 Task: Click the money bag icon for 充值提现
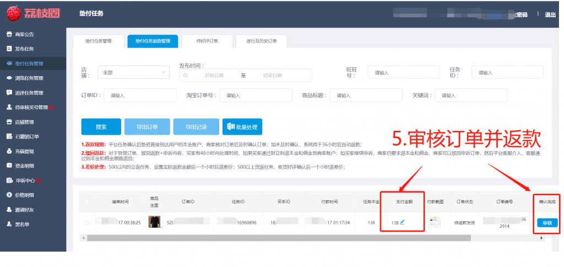9,151
